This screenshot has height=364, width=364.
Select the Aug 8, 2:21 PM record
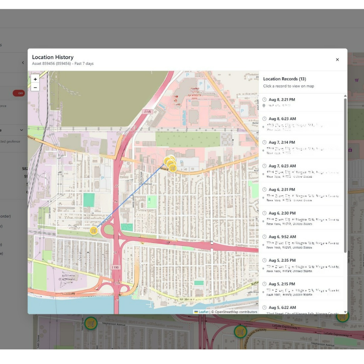click(301, 102)
